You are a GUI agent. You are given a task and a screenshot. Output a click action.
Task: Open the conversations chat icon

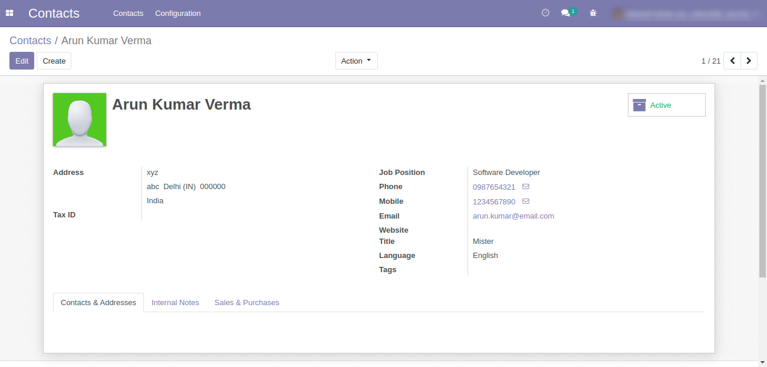(x=566, y=13)
